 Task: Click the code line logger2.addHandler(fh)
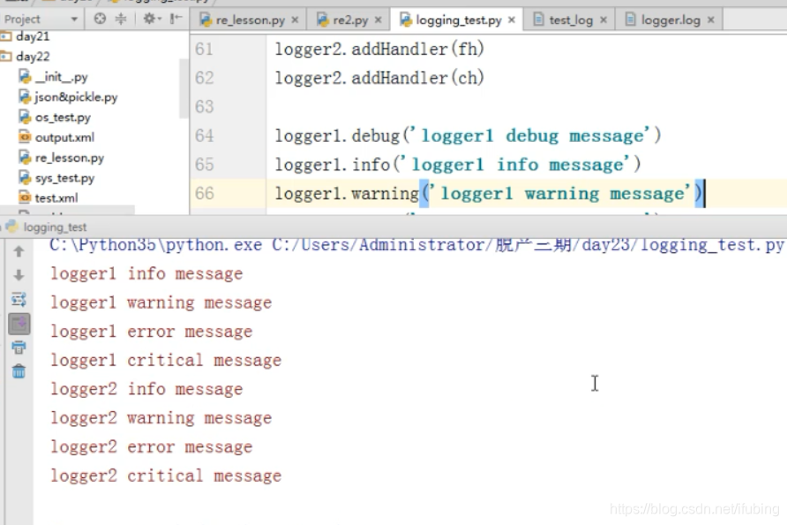point(379,49)
